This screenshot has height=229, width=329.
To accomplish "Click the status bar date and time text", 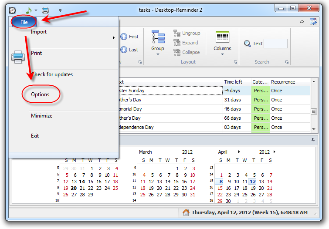I will tap(250, 212).
